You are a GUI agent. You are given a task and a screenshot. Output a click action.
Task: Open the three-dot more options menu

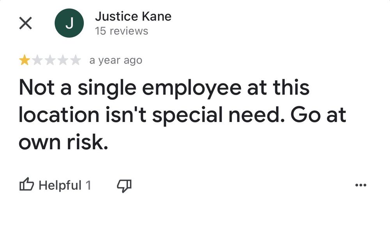(361, 185)
